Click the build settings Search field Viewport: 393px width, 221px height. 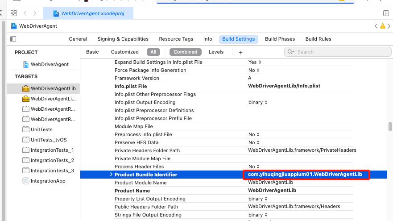[338, 52]
